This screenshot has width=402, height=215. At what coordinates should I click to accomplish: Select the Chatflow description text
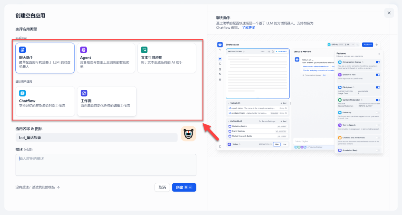(x=42, y=106)
